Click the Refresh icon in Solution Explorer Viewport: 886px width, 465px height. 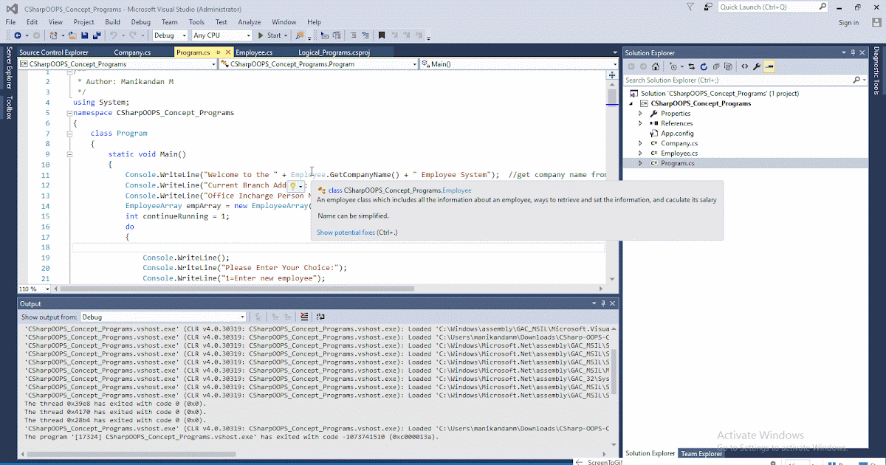[704, 66]
